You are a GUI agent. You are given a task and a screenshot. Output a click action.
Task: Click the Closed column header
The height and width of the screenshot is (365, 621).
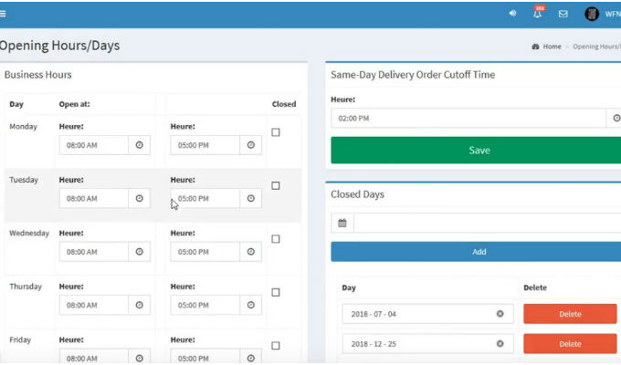click(284, 104)
